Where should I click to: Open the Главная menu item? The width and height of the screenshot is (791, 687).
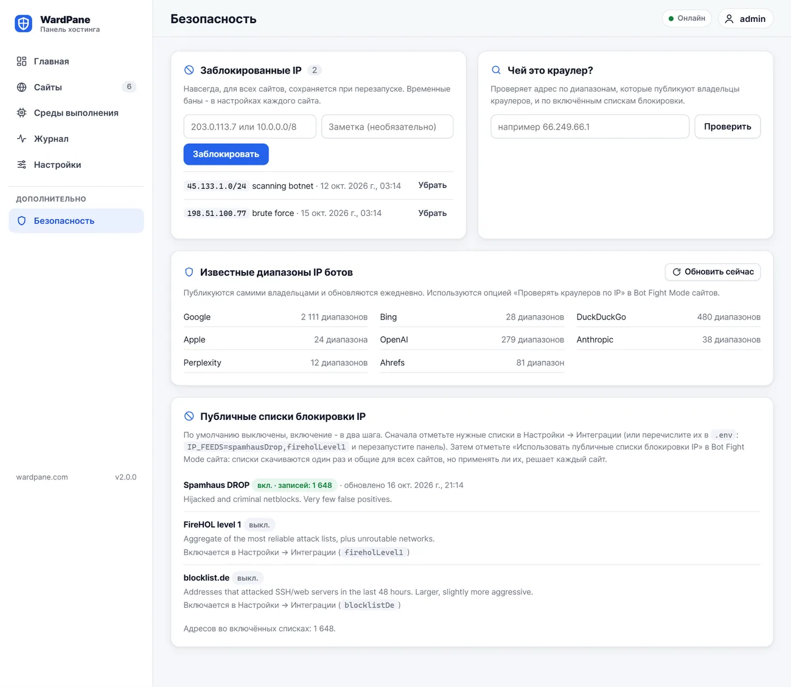[76, 61]
